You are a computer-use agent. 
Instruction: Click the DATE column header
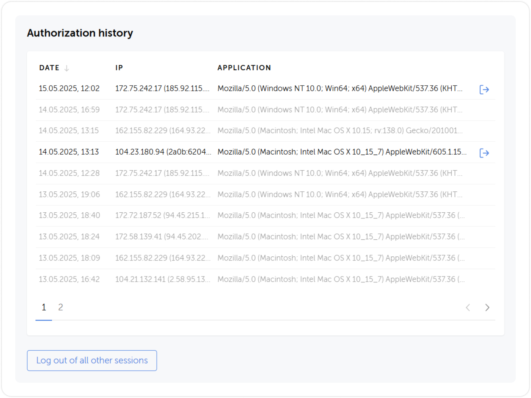[49, 68]
